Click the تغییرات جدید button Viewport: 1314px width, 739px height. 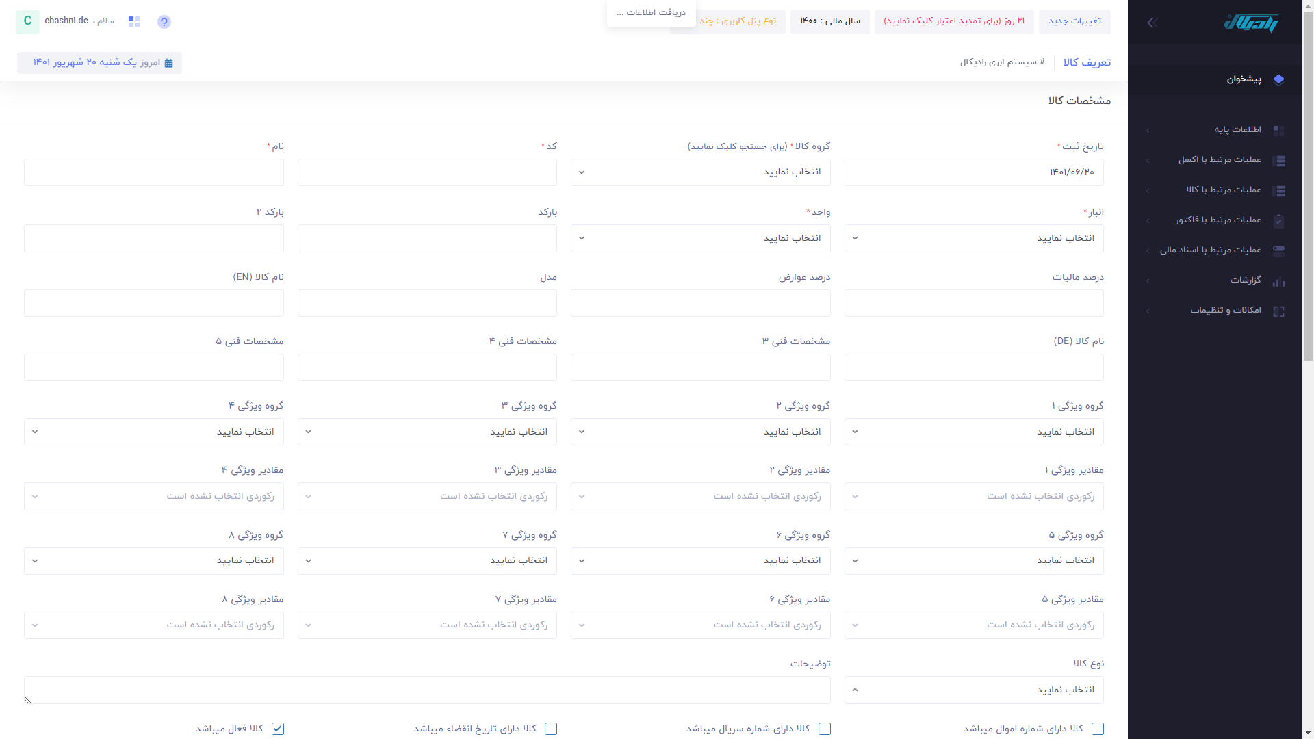click(x=1074, y=21)
